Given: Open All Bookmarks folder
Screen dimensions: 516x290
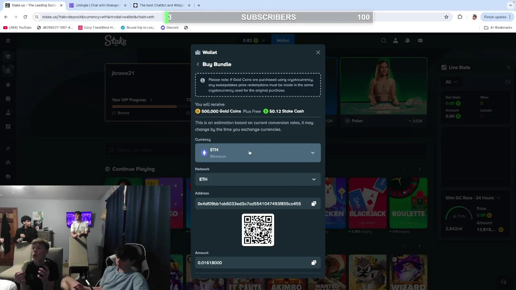Looking at the screenshot, I should [x=498, y=27].
